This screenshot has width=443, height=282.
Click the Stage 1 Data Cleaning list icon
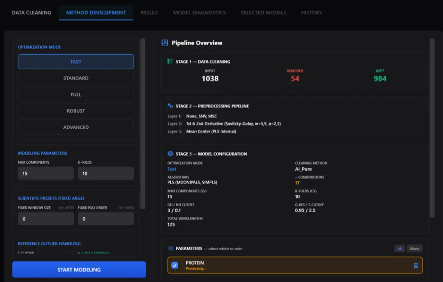tap(170, 61)
